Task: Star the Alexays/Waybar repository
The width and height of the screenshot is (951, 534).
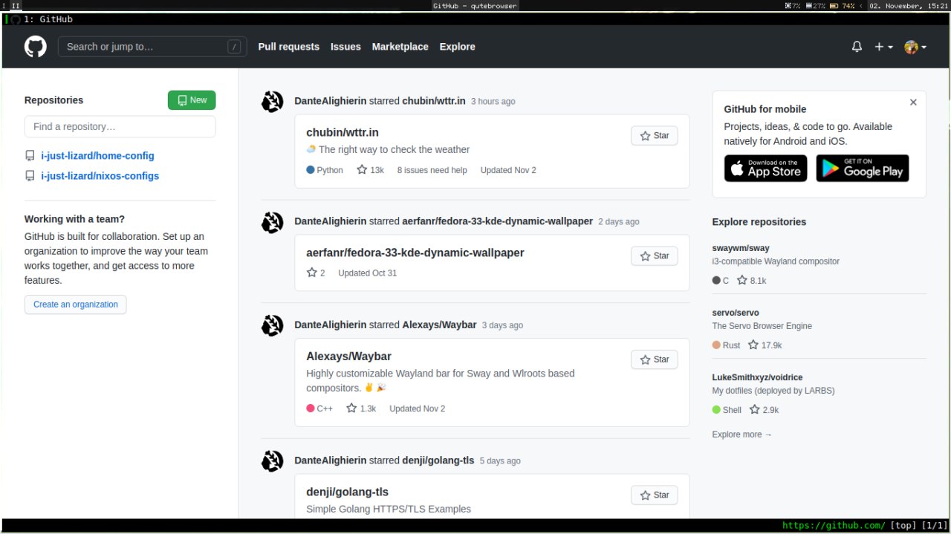Action: (655, 359)
